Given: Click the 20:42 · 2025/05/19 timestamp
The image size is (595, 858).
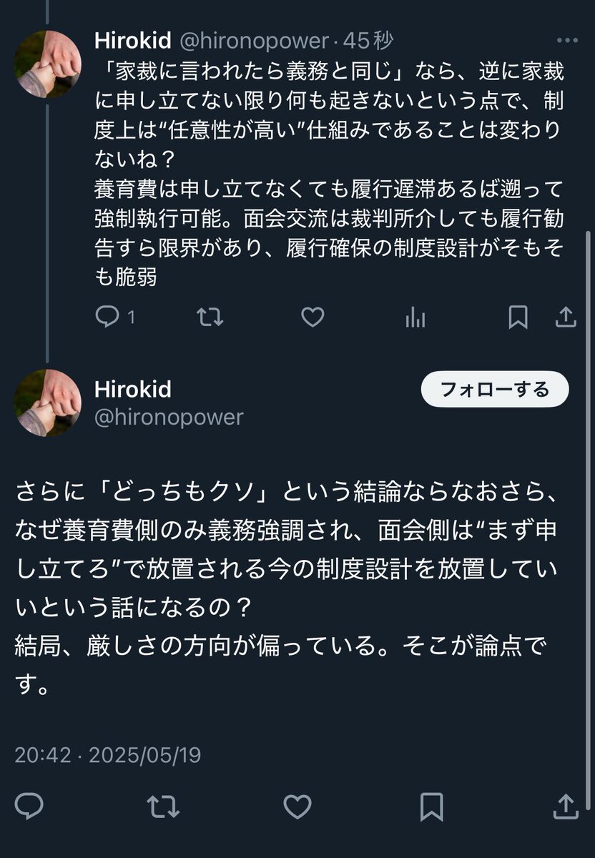Looking at the screenshot, I should pos(108,754).
